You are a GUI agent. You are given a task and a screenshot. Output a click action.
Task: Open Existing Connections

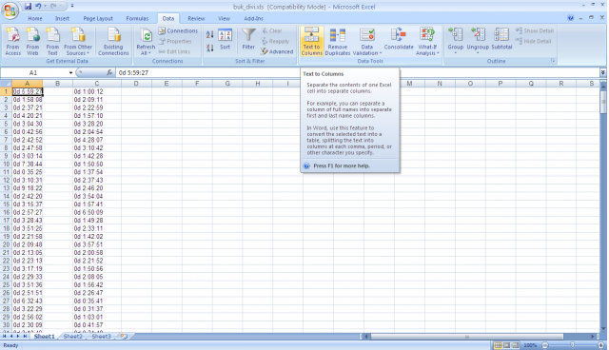point(113,42)
